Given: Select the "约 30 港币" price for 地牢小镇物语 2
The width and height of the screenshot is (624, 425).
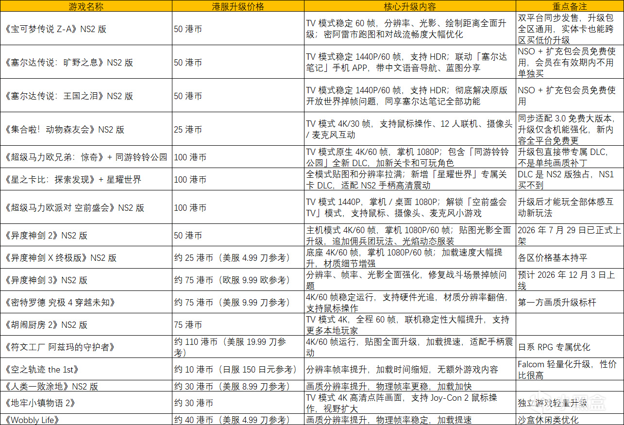Looking at the screenshot, I should pyautogui.click(x=238, y=403).
